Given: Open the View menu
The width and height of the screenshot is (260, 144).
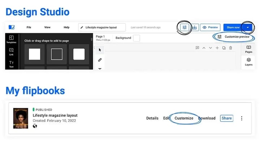Looking at the screenshot, I should point(47,27).
